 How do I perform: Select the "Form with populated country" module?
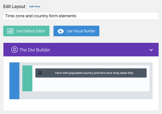[x=94, y=73]
